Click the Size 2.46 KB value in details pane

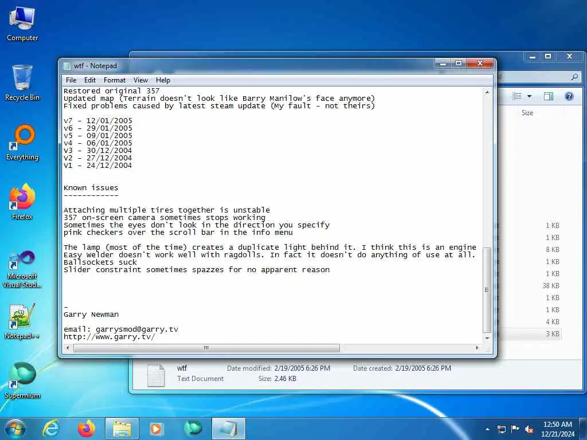pos(285,379)
